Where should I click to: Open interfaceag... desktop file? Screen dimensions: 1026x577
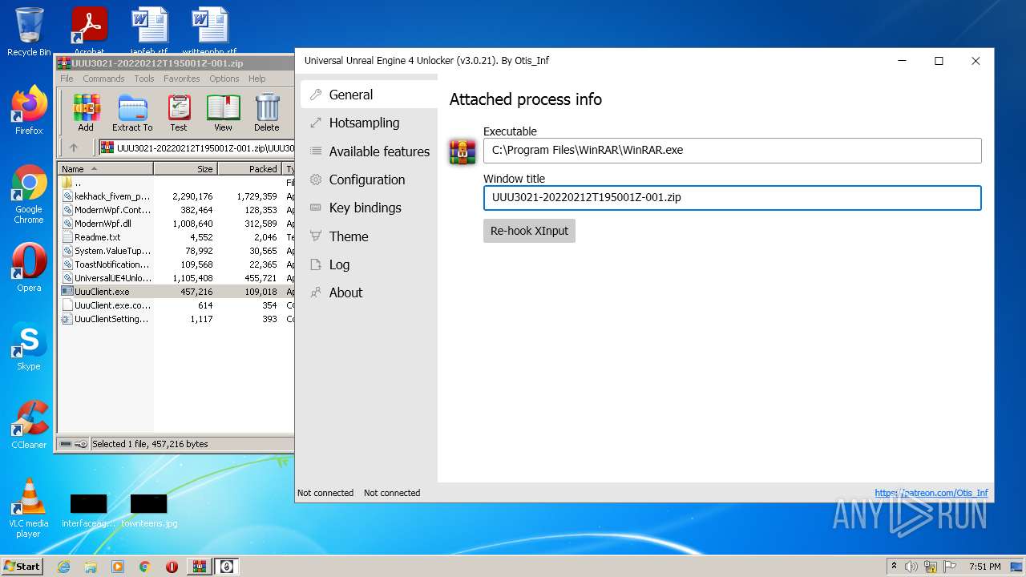tap(88, 511)
